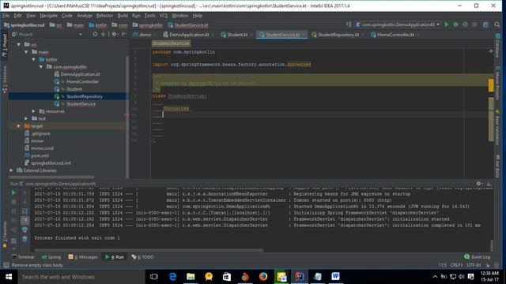Toggle soft-wrap in Run console
This screenshot has width=506, height=284.
25,211
